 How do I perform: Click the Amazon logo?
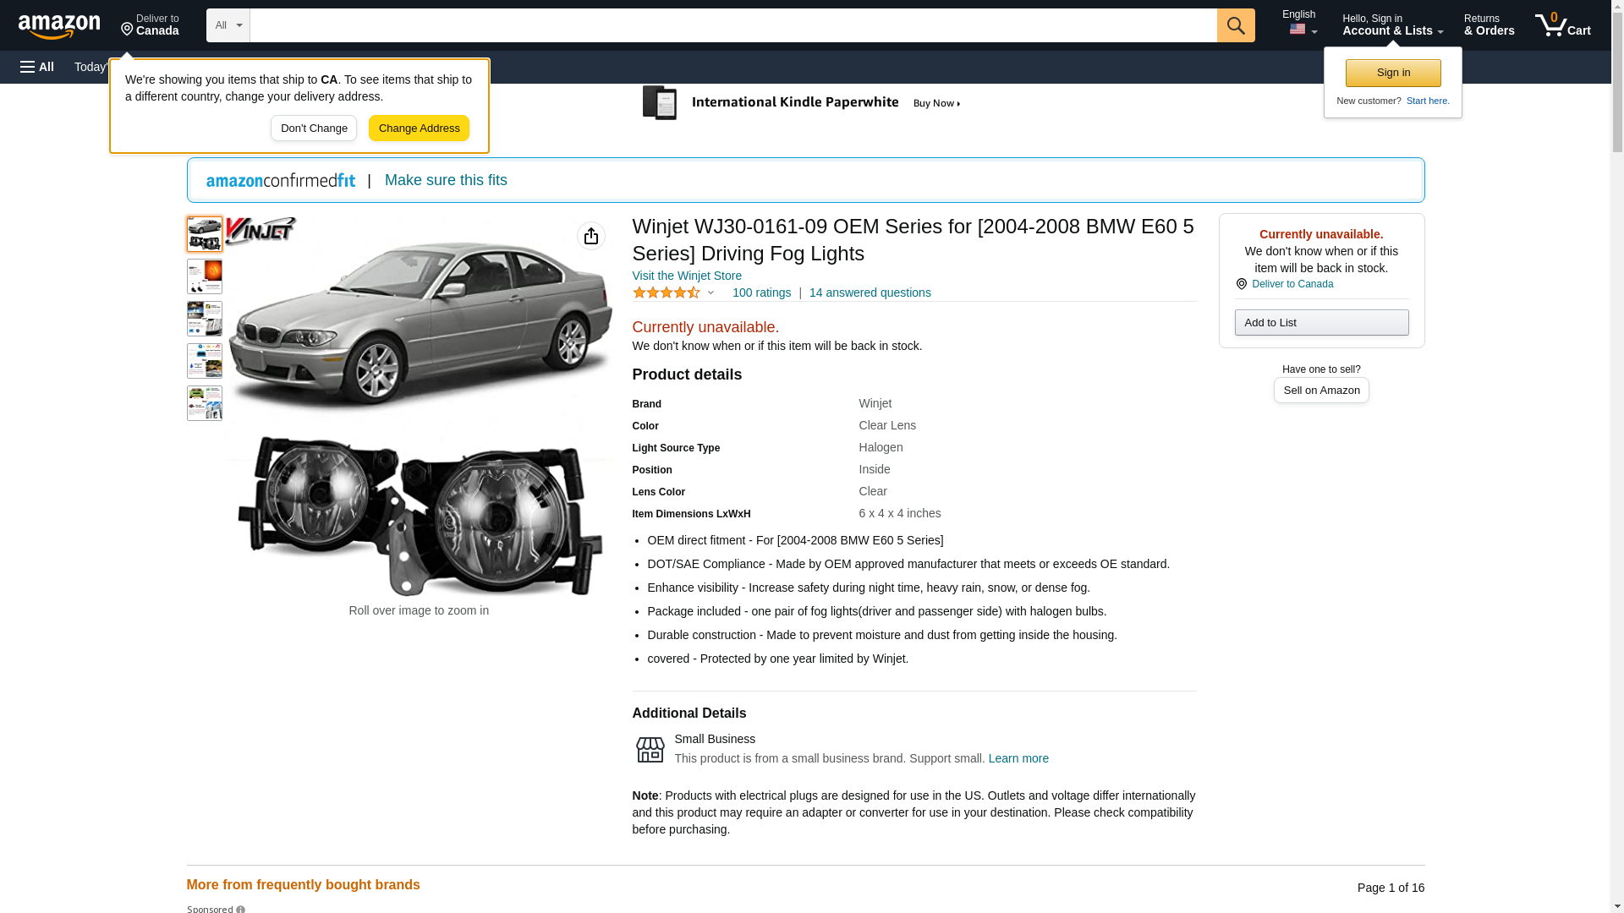click(x=59, y=26)
